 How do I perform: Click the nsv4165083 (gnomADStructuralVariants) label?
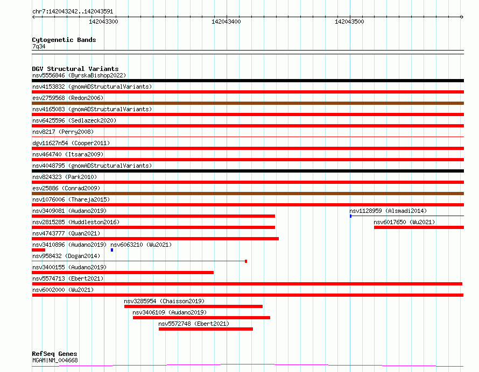[92, 109]
